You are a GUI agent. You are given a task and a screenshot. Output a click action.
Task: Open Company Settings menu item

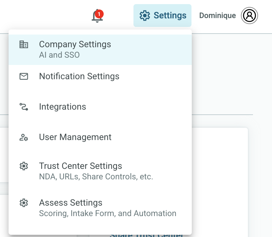(x=100, y=49)
